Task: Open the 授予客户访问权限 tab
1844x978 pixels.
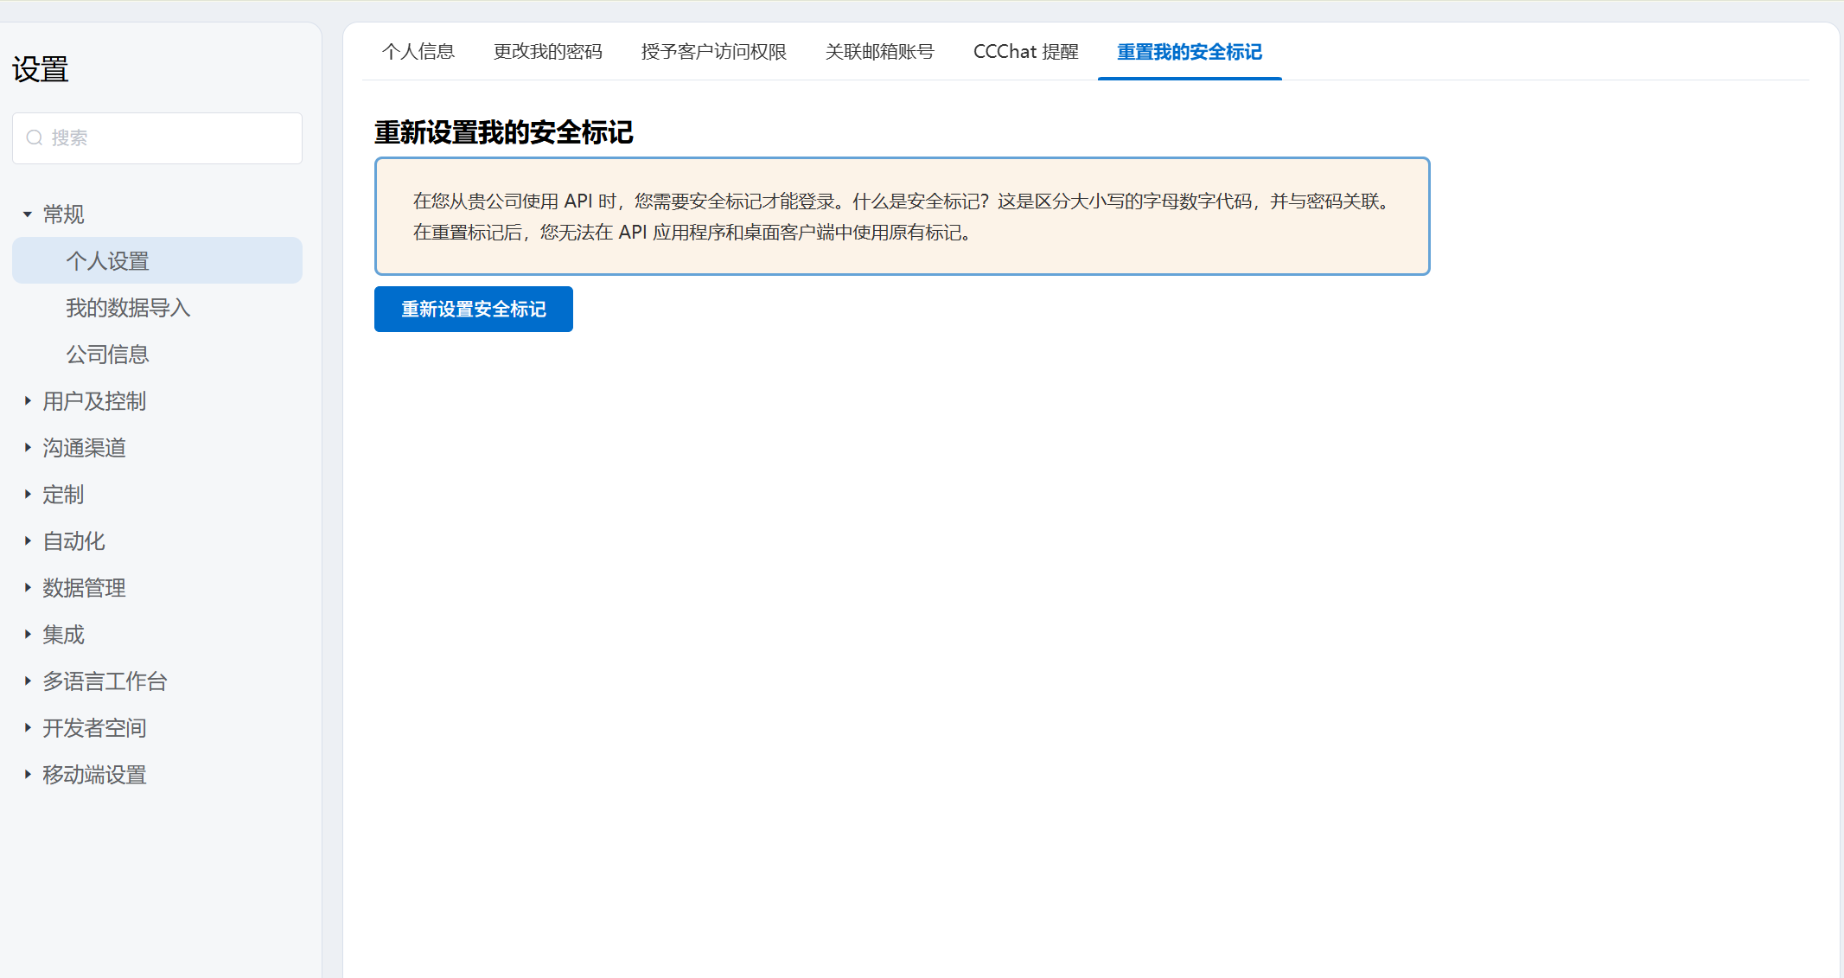Action: [714, 52]
